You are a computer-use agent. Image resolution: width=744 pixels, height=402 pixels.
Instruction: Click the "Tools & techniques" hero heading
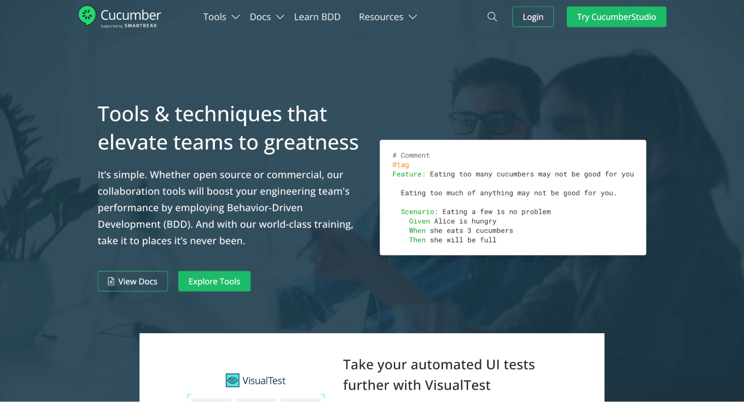coord(228,128)
